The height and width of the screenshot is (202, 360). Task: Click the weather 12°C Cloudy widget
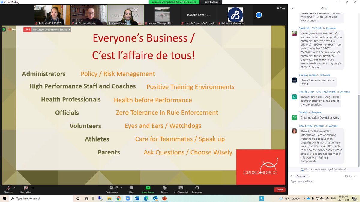[289, 198]
